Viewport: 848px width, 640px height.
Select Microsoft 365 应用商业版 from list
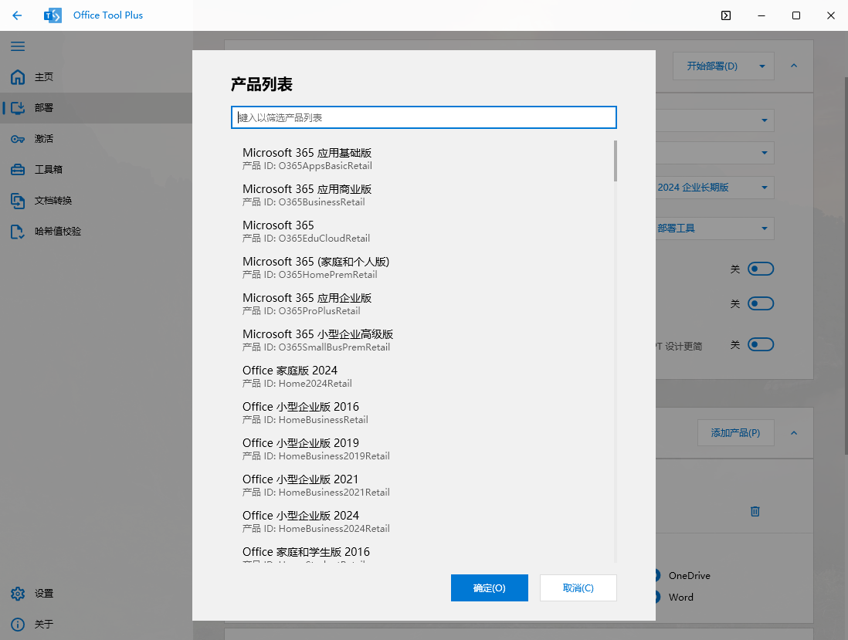(307, 195)
